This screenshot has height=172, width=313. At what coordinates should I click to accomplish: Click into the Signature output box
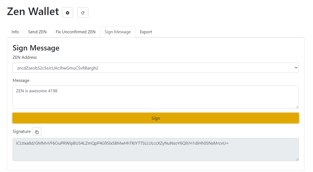tap(155, 149)
